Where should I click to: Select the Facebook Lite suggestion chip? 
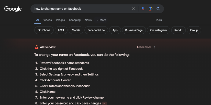coord(96,30)
